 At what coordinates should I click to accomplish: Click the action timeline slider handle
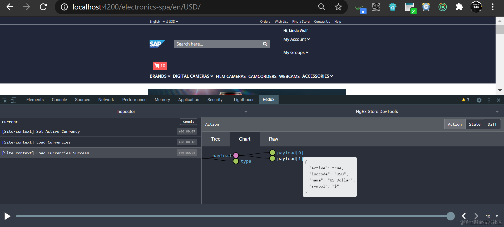tap(451, 216)
